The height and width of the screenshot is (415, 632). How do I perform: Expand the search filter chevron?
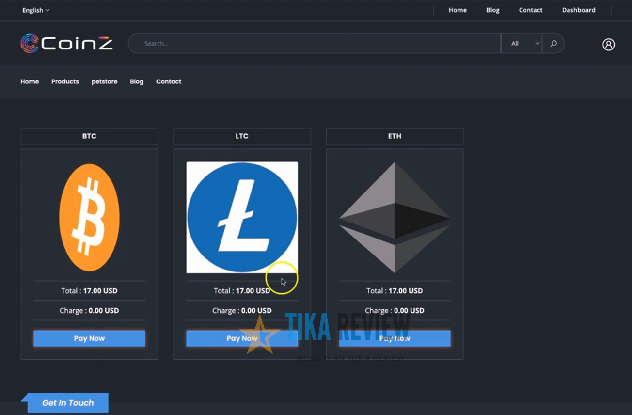pyautogui.click(x=537, y=43)
